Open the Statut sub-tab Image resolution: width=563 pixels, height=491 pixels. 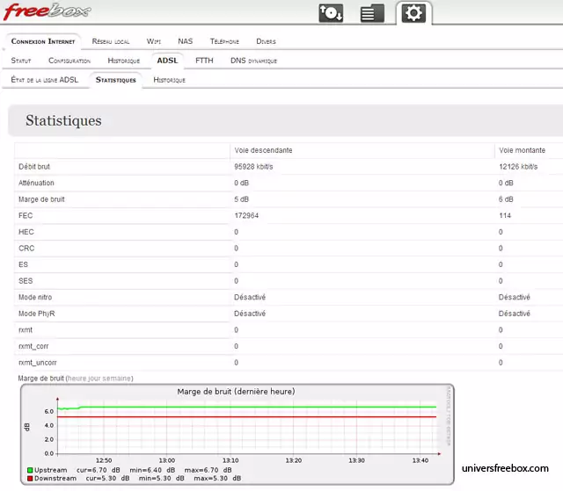pos(21,61)
